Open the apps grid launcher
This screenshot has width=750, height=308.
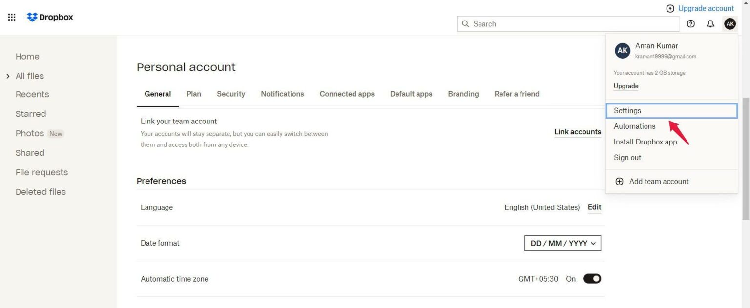[11, 17]
